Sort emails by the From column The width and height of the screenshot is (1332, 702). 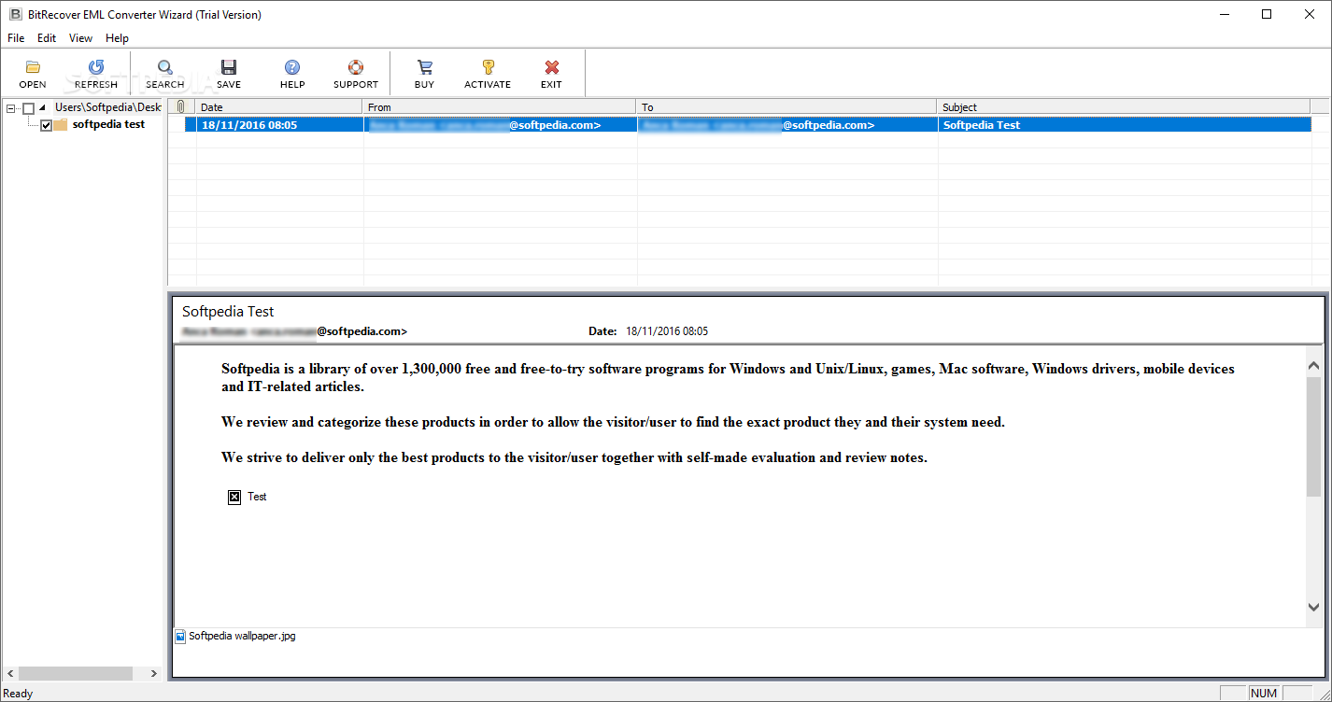click(500, 107)
